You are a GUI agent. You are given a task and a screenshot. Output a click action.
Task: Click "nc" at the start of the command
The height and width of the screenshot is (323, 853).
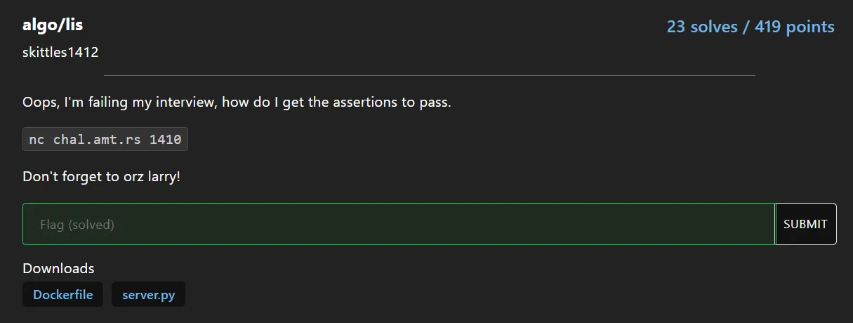pyautogui.click(x=37, y=139)
